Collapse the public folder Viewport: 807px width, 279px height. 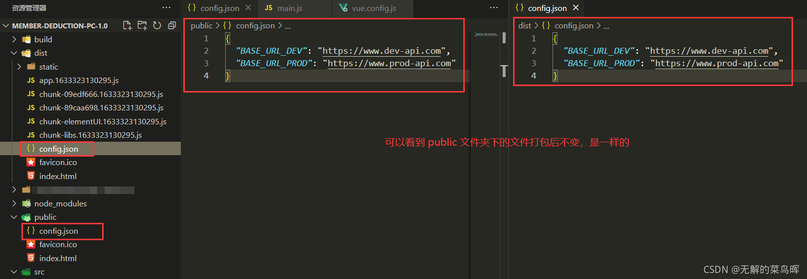pyautogui.click(x=14, y=217)
